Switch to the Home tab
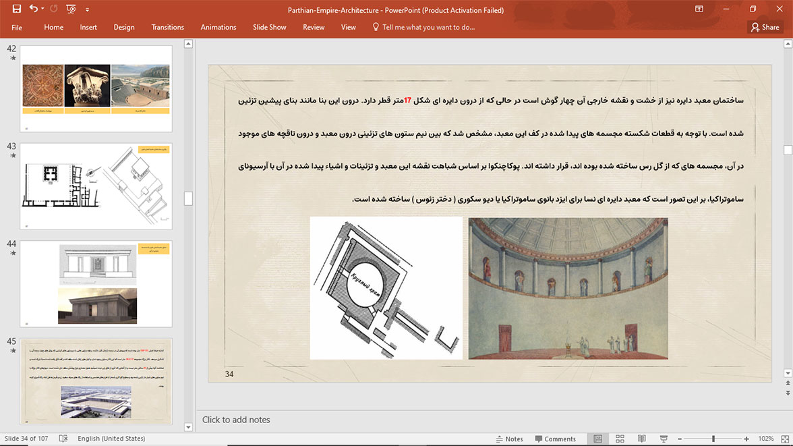 click(54, 28)
